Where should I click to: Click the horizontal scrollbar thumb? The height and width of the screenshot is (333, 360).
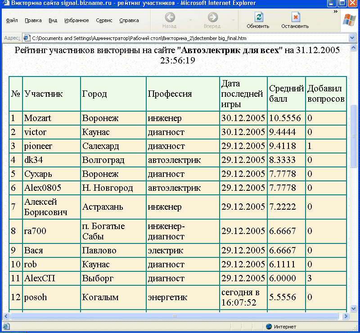[175, 316]
